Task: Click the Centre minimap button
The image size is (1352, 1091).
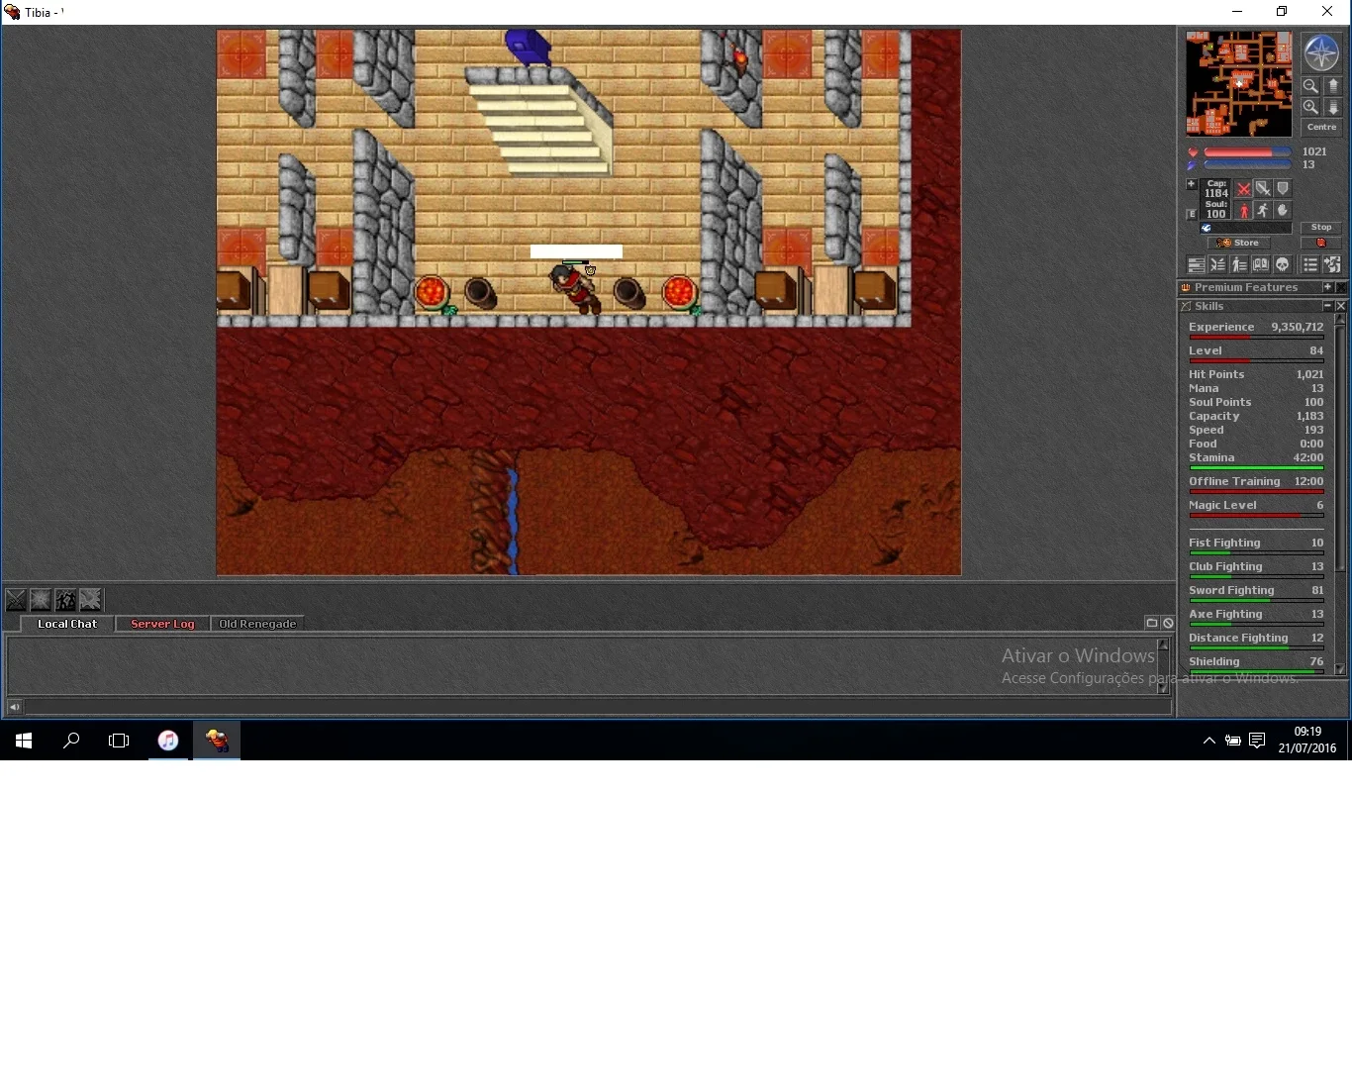Action: coord(1321,127)
